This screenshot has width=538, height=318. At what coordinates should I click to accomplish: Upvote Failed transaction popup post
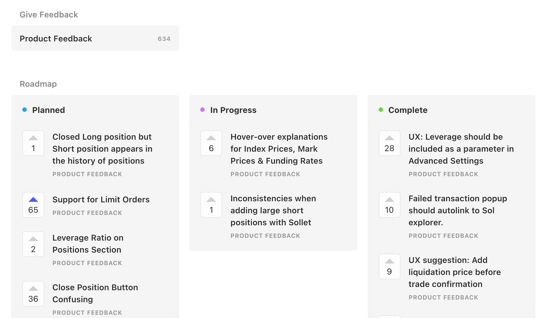click(389, 205)
